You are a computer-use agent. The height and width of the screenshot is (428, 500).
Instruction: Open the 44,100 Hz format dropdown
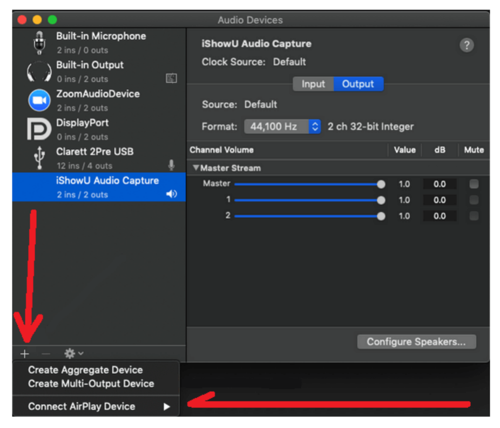[282, 126]
